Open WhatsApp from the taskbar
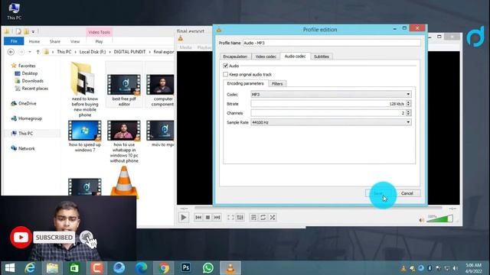The width and height of the screenshot is (490, 275). click(207, 268)
